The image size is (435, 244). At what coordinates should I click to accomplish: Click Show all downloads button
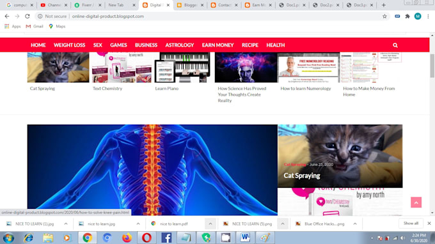[x=411, y=223]
